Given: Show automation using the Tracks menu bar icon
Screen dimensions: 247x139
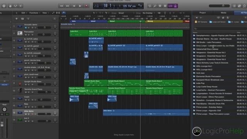Looking at the screenshot, I should [x=53, y=13].
